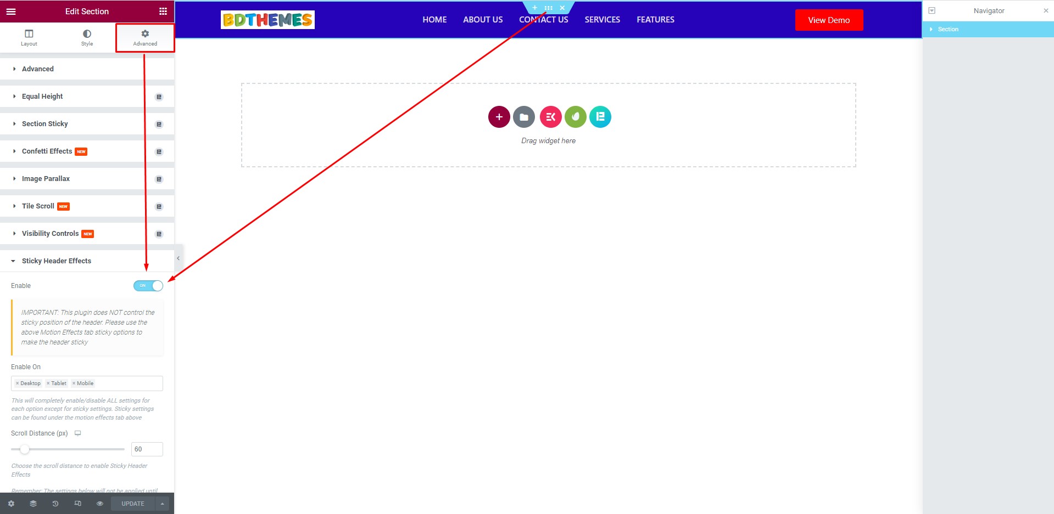Switch to the Layout tab

point(29,37)
